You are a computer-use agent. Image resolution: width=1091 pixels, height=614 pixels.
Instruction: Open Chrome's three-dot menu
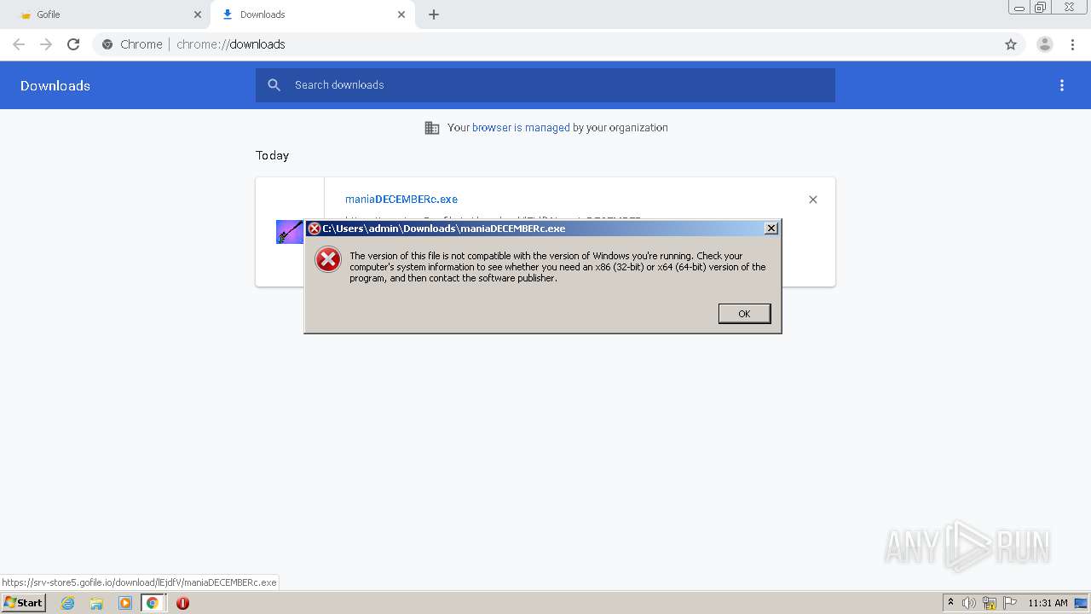(1072, 44)
